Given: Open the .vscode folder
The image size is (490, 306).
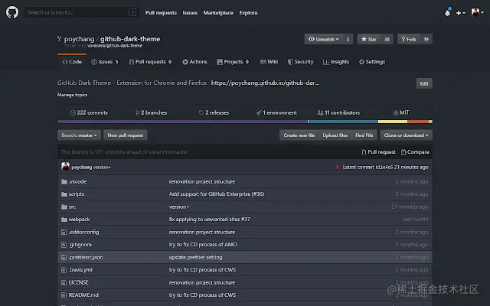Looking at the screenshot, I should coord(77,182).
